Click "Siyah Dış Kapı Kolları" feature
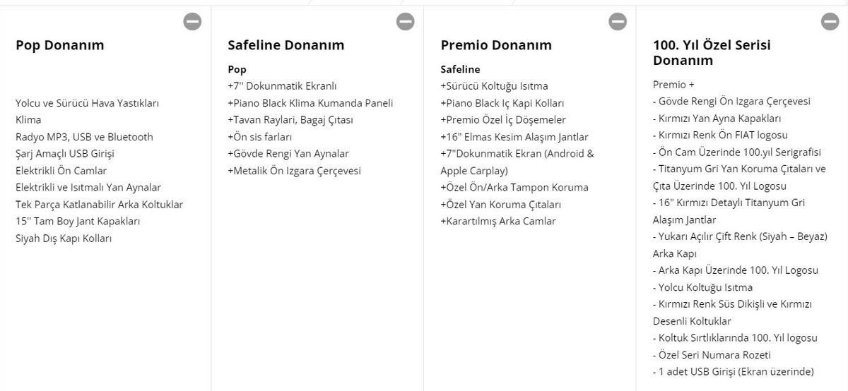This screenshot has width=848, height=391. 64,239
